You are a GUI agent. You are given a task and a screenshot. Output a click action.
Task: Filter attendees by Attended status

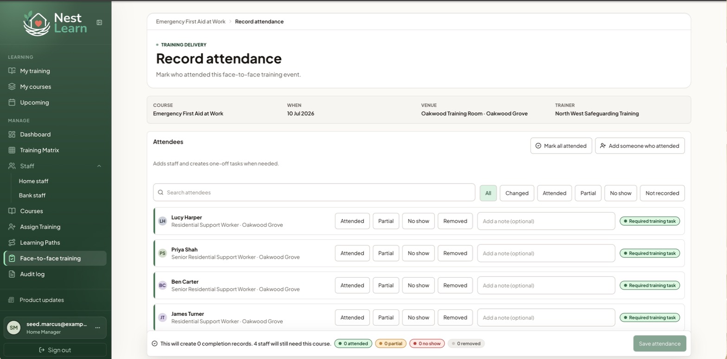pos(555,193)
